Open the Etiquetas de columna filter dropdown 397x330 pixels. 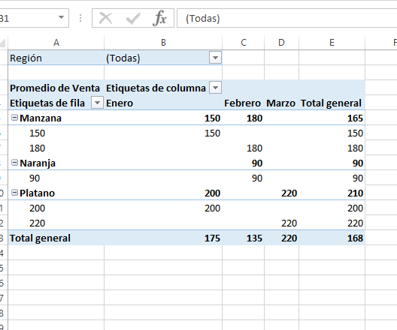point(216,88)
